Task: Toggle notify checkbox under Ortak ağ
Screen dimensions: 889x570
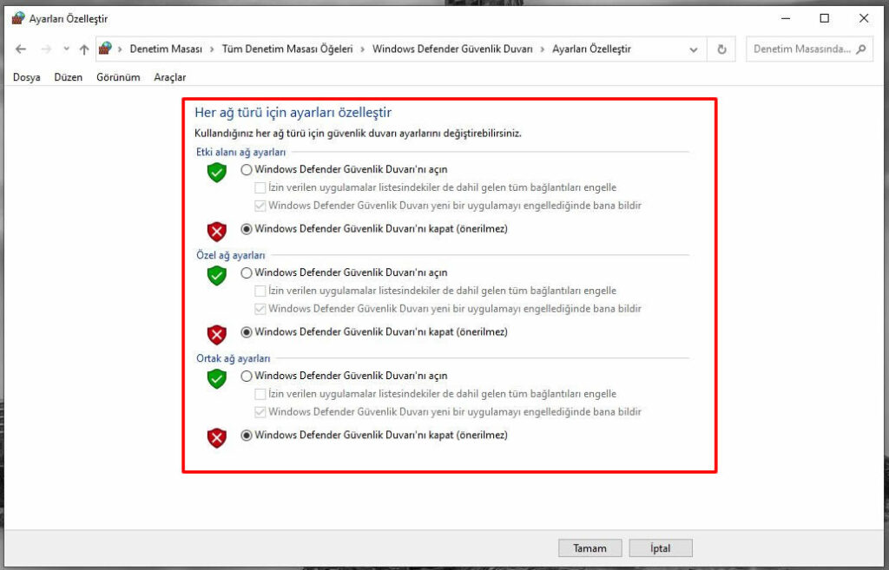Action: click(x=260, y=412)
